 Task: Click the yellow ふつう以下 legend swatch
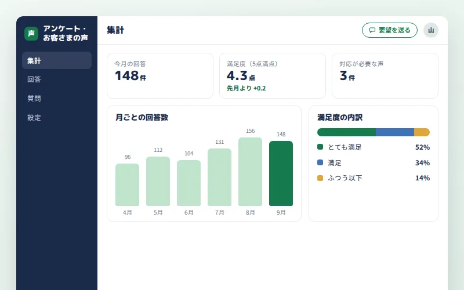coord(320,178)
